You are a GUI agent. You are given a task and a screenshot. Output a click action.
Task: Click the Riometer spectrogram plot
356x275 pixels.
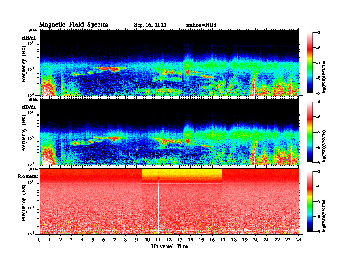(x=169, y=201)
